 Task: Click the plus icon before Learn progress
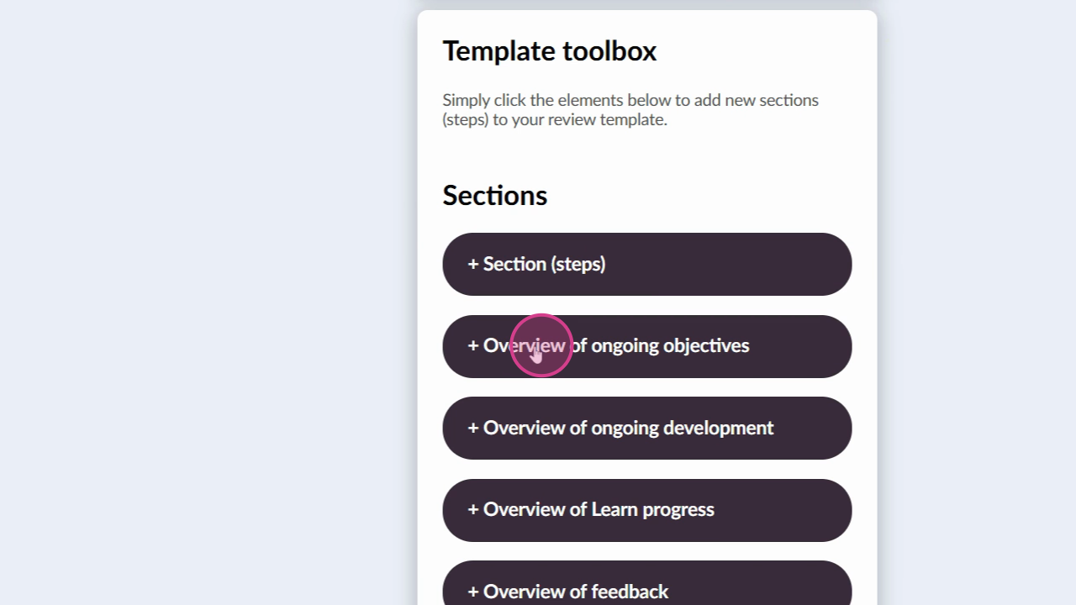click(x=473, y=510)
